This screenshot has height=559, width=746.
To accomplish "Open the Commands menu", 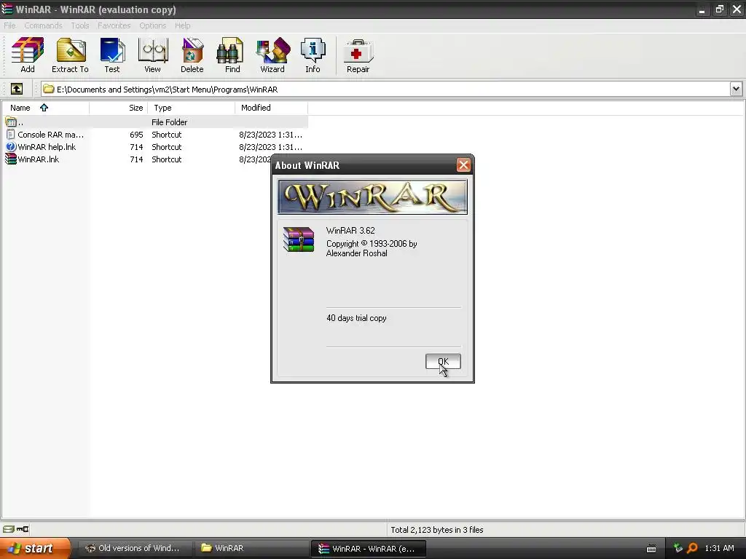I will click(x=43, y=25).
